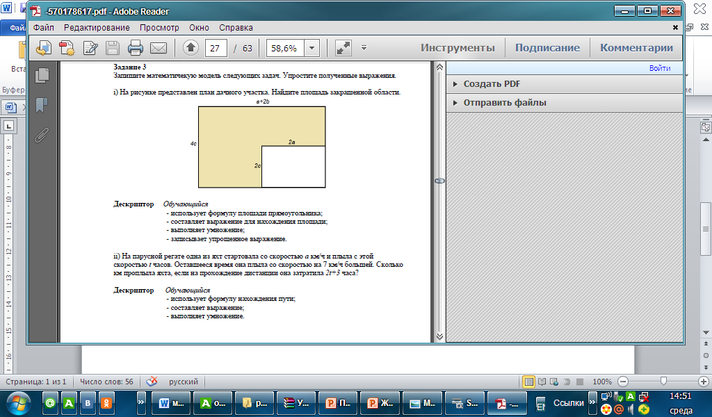Open the Windows Start button

coord(18,402)
